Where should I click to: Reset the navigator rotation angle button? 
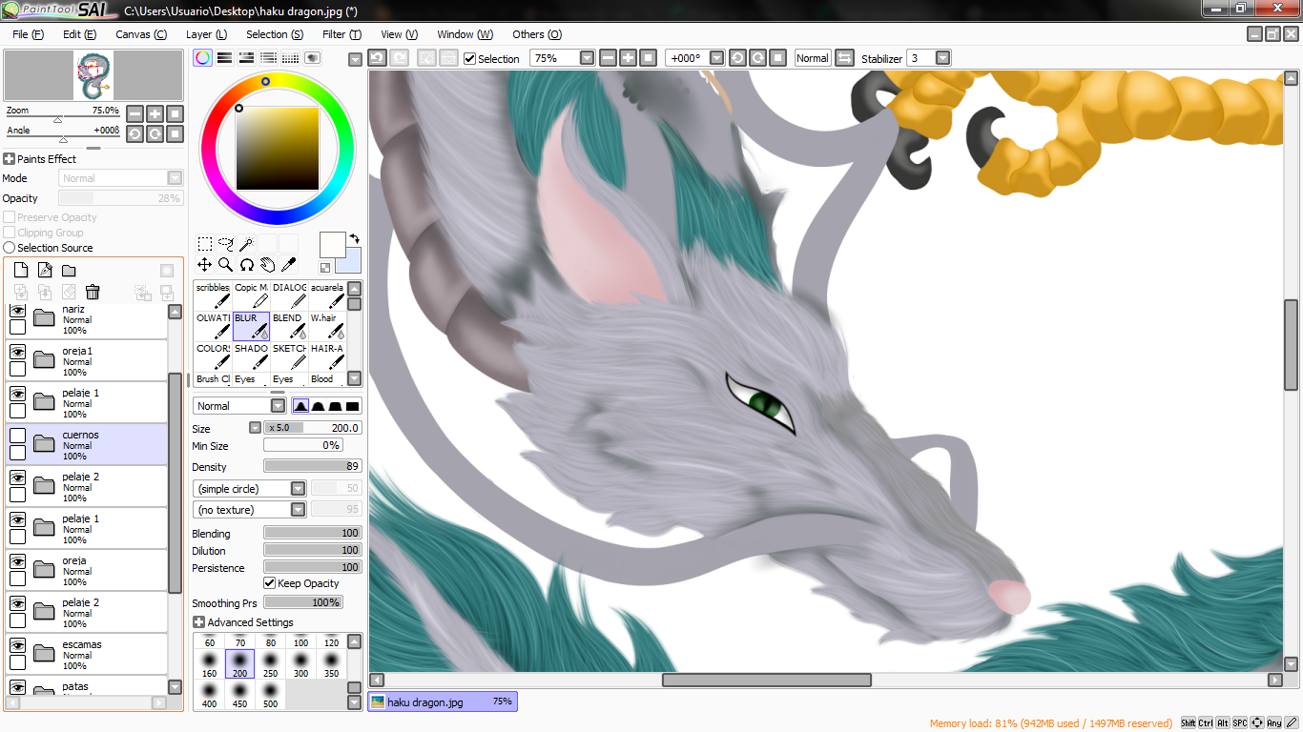point(176,133)
